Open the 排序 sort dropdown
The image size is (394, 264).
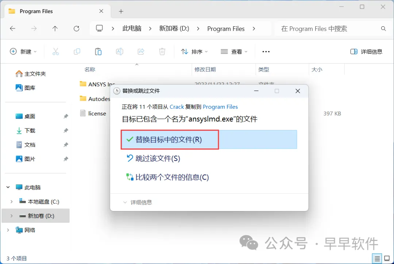point(194,51)
